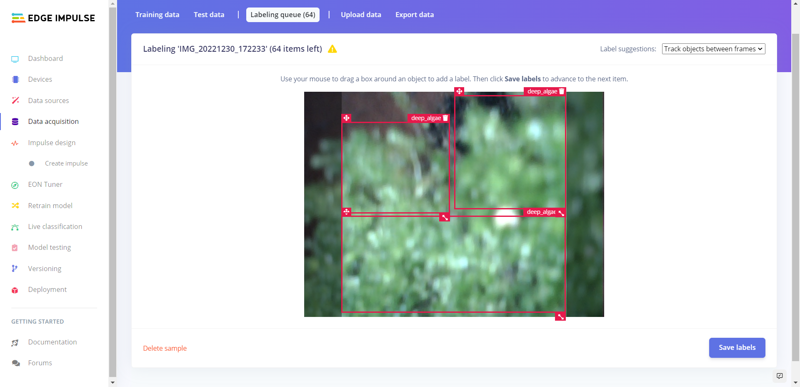Delete the top-right deep_algae box with its trash icon
The height and width of the screenshot is (387, 800).
pos(561,91)
